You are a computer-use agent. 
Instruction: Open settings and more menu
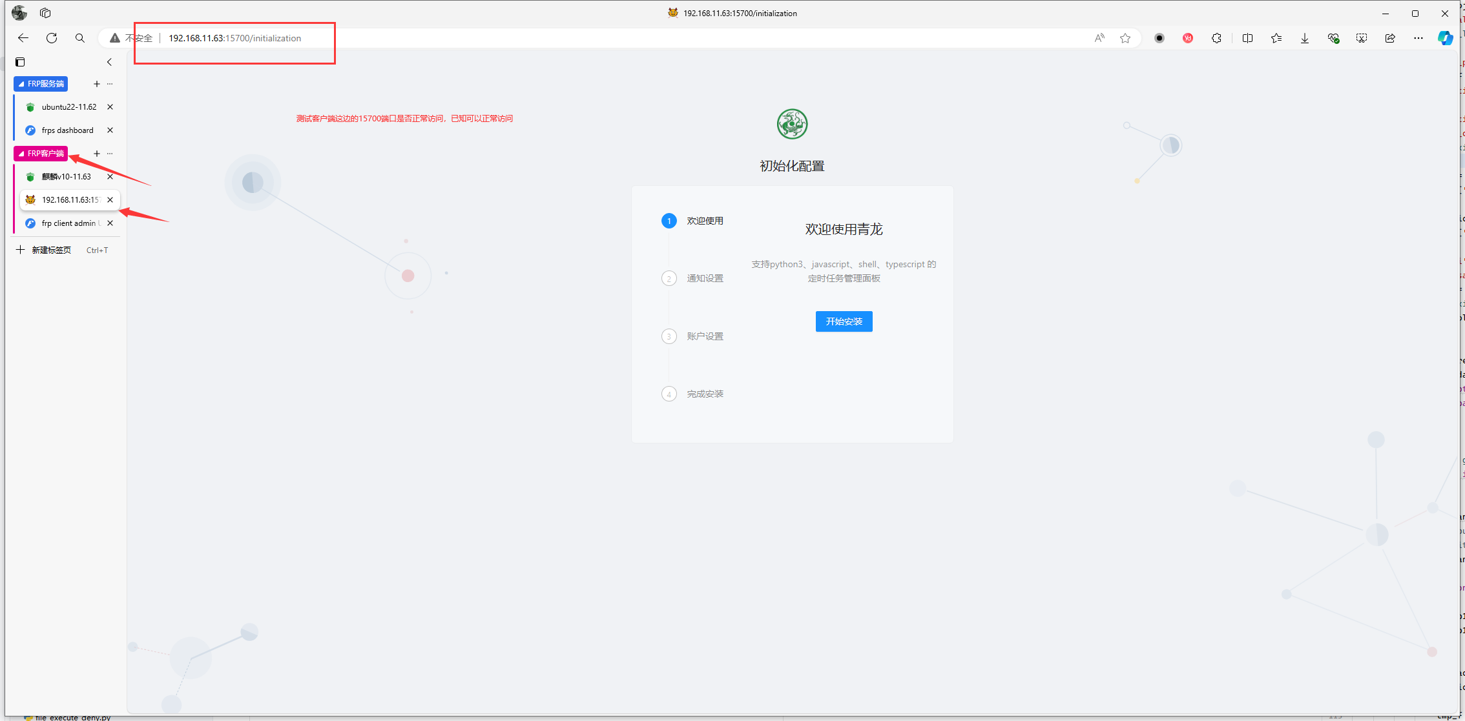[1418, 38]
